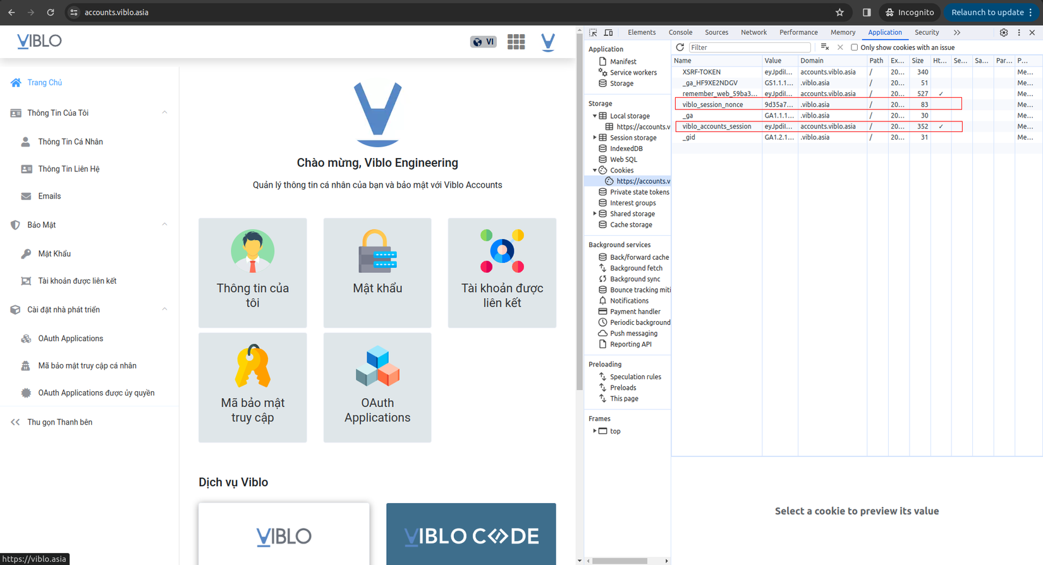The width and height of the screenshot is (1043, 565).
Task: Refresh the cookies table
Action: pos(680,47)
